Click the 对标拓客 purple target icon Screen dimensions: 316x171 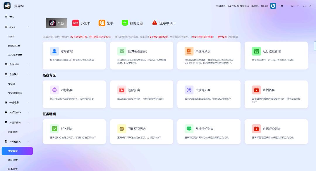pyautogui.click(x=54, y=90)
